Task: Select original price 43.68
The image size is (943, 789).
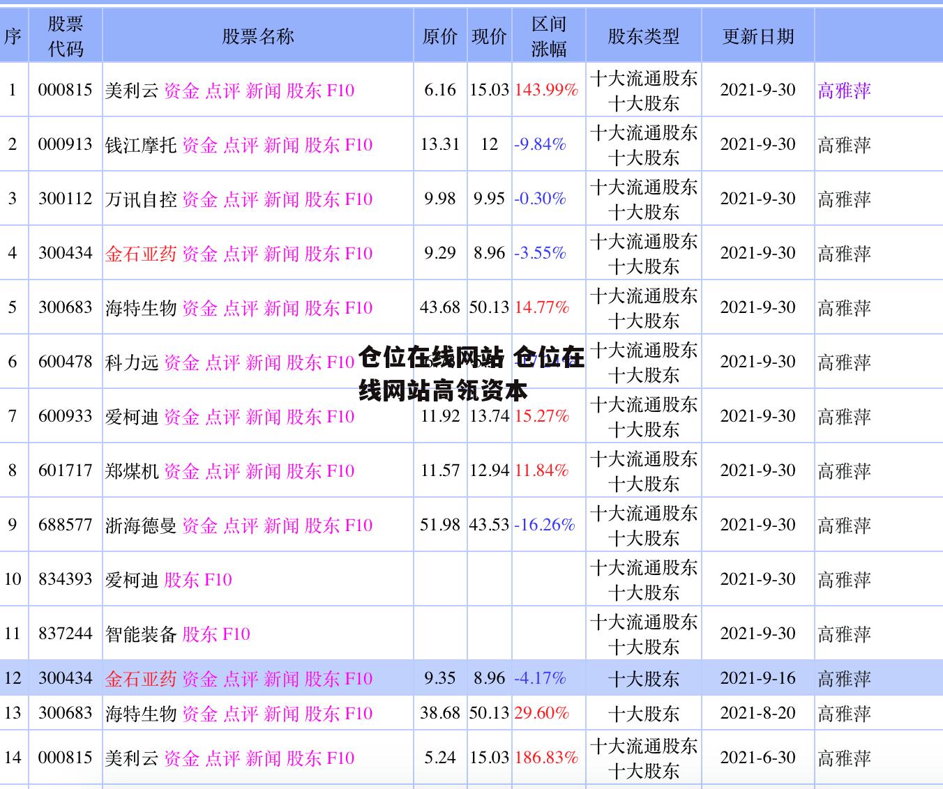Action: (440, 307)
